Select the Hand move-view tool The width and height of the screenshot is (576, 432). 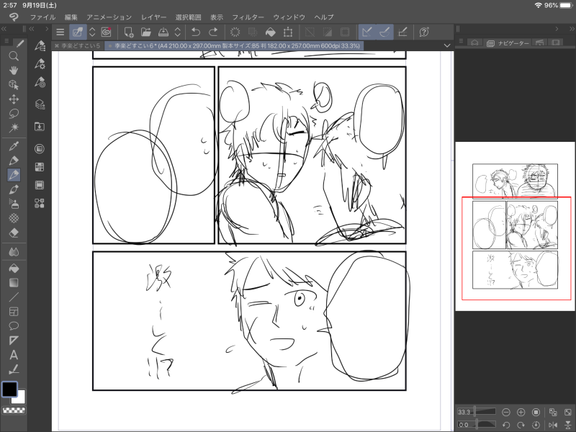[x=14, y=70]
